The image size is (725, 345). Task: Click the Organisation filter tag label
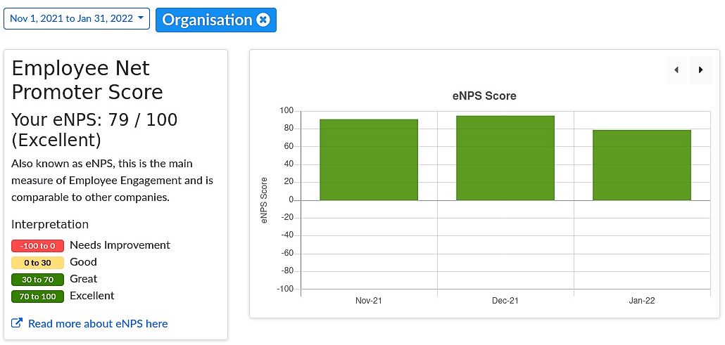pyautogui.click(x=207, y=20)
